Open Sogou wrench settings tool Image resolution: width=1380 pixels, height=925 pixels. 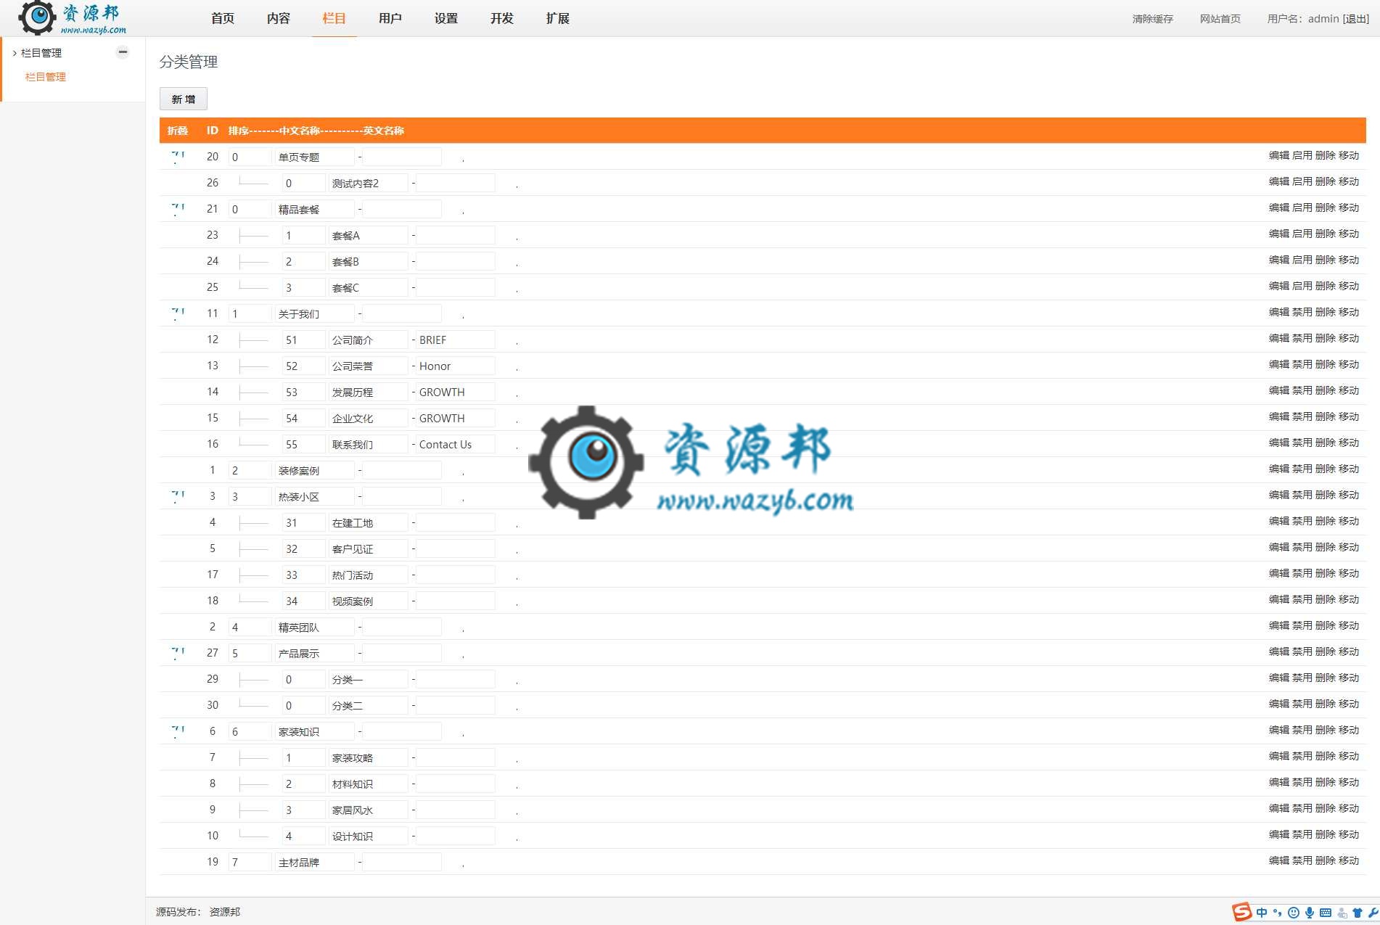(x=1373, y=913)
